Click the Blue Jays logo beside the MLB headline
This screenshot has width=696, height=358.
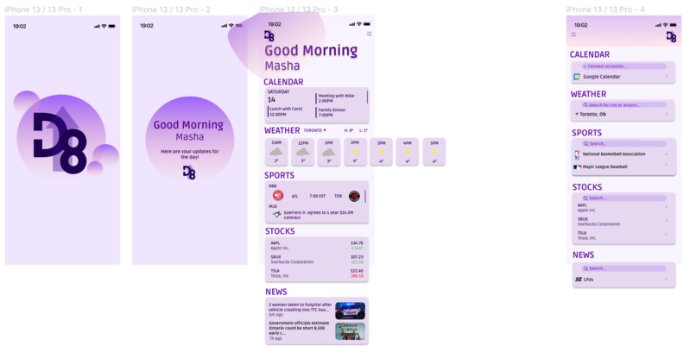tap(276, 215)
